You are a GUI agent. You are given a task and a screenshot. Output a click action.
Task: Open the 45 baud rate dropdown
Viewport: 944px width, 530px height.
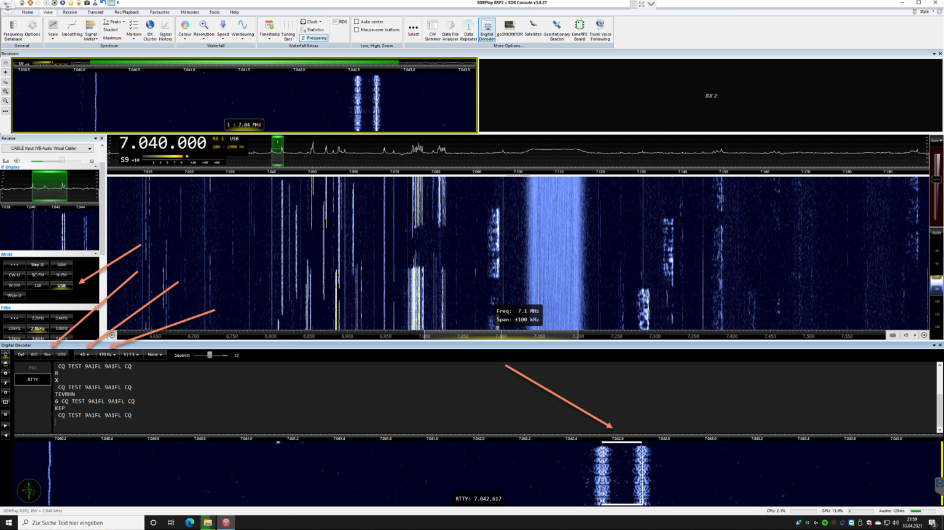point(84,354)
